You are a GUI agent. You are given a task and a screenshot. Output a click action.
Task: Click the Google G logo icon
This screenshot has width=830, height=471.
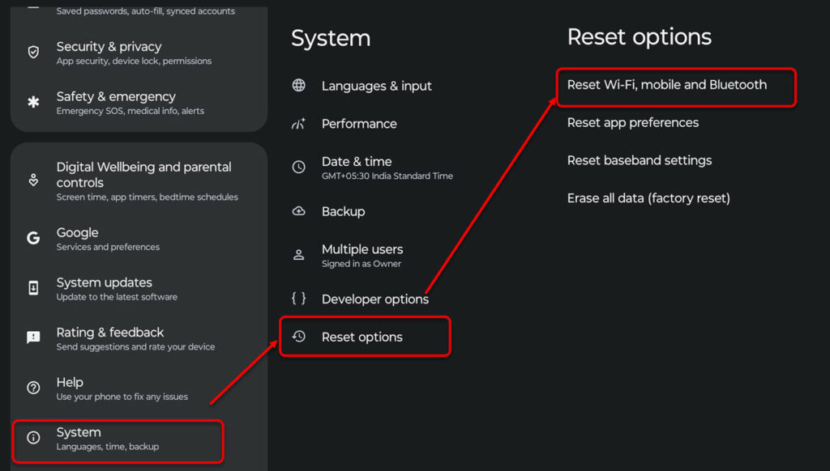pyautogui.click(x=33, y=238)
